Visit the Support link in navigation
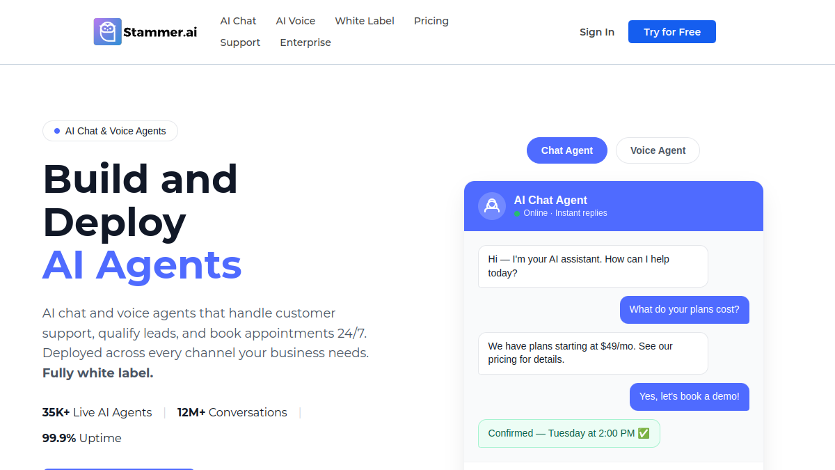Image resolution: width=835 pixels, height=470 pixels. click(240, 42)
